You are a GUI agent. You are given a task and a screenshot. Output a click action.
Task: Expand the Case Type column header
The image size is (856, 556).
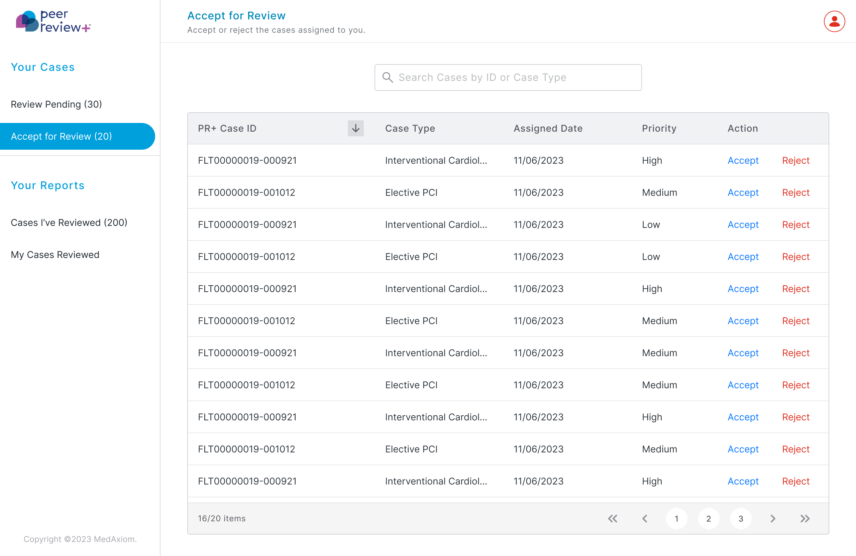coord(410,128)
